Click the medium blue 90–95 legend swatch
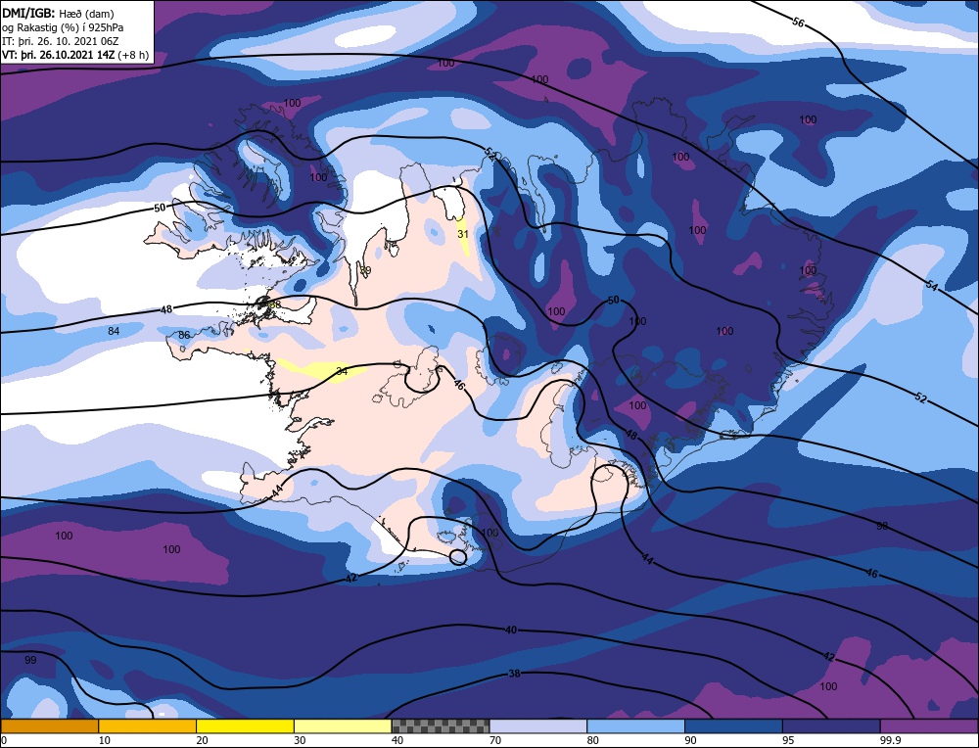 733,725
